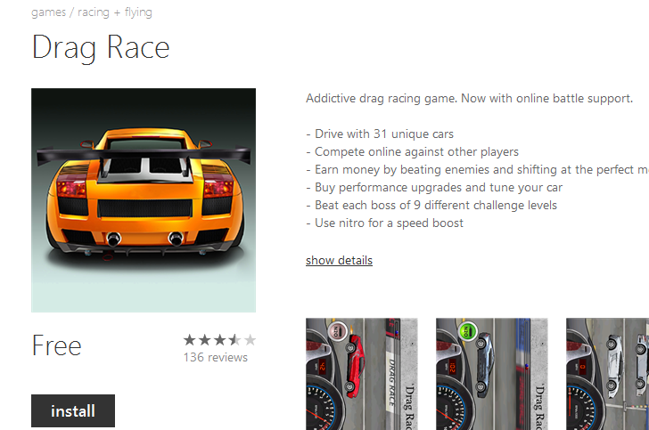Click the white car in the third screenshot
The width and height of the screenshot is (649, 430).
(614, 363)
